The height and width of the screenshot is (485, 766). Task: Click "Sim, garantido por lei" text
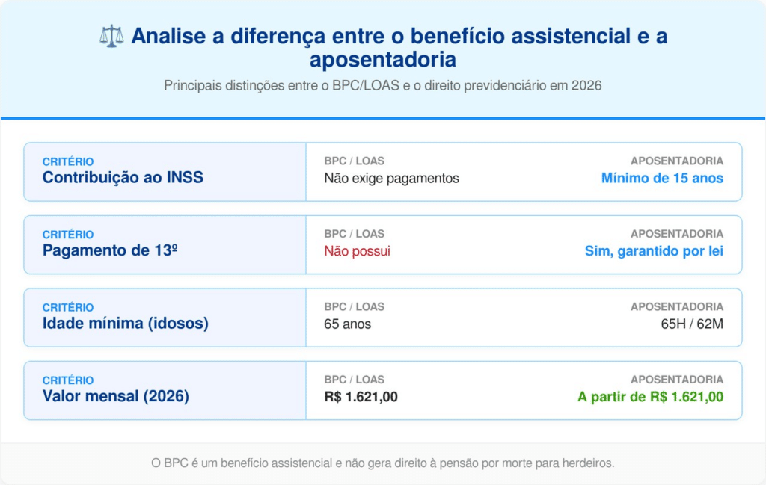654,251
